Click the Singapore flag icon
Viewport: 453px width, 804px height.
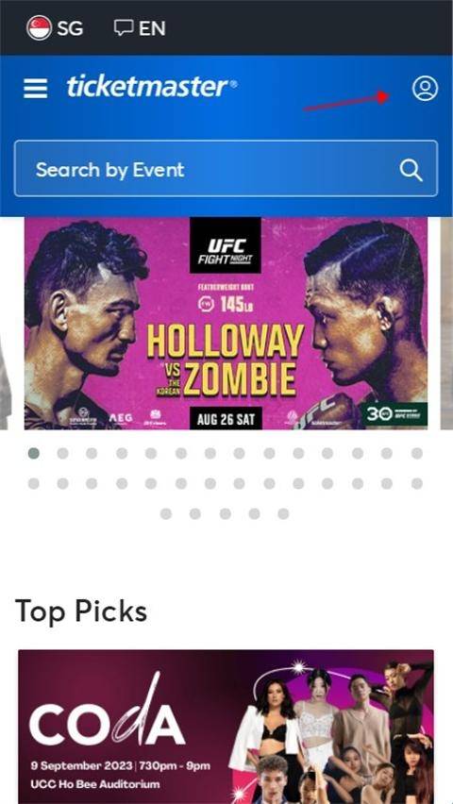(39, 27)
